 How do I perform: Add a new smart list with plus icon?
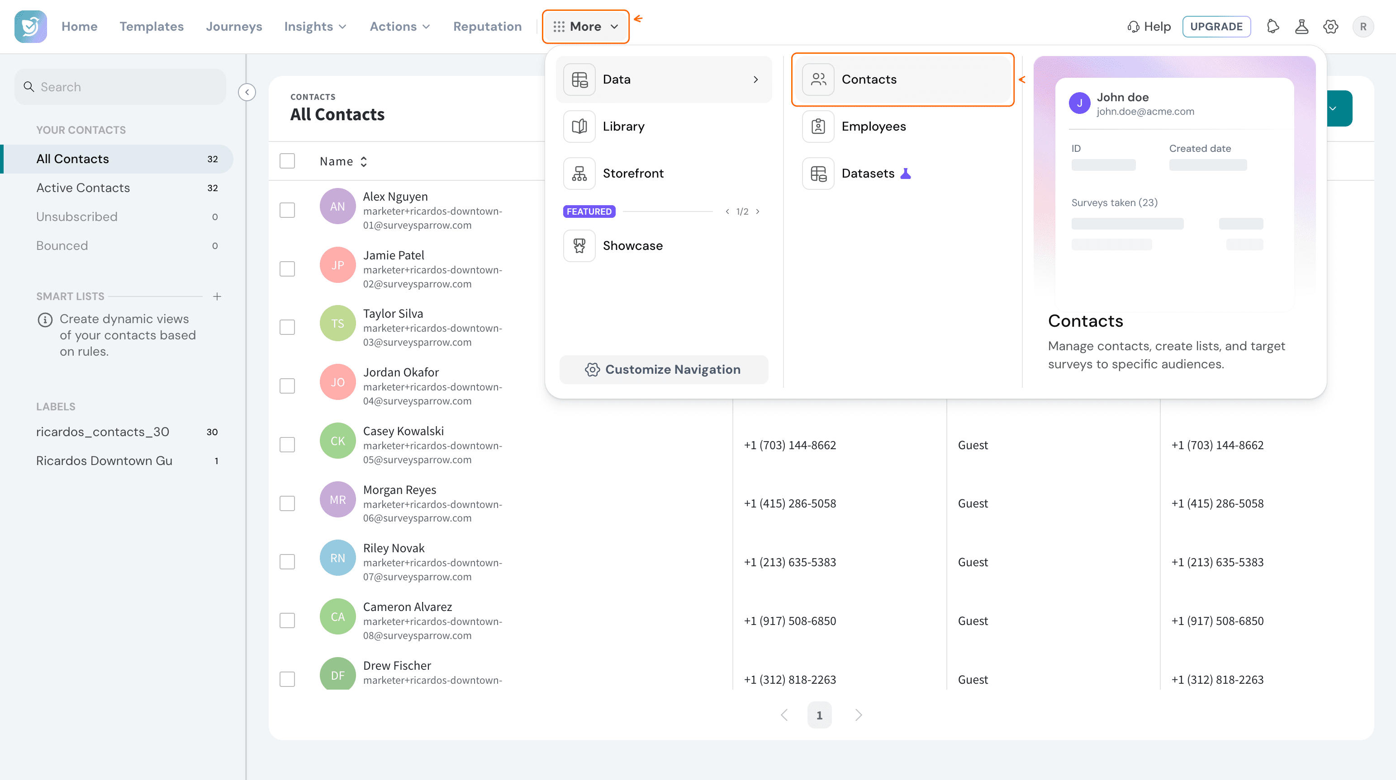click(x=217, y=296)
